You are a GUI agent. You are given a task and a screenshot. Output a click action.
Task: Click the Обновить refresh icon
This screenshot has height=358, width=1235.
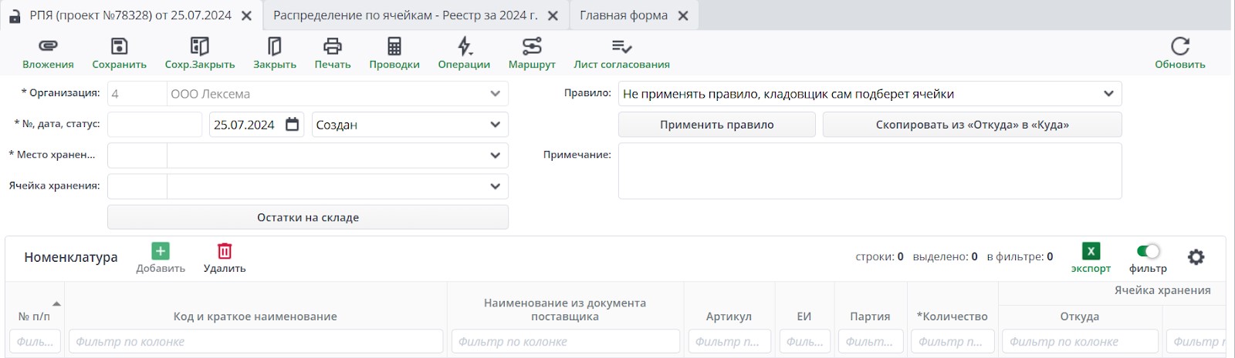point(1179,46)
